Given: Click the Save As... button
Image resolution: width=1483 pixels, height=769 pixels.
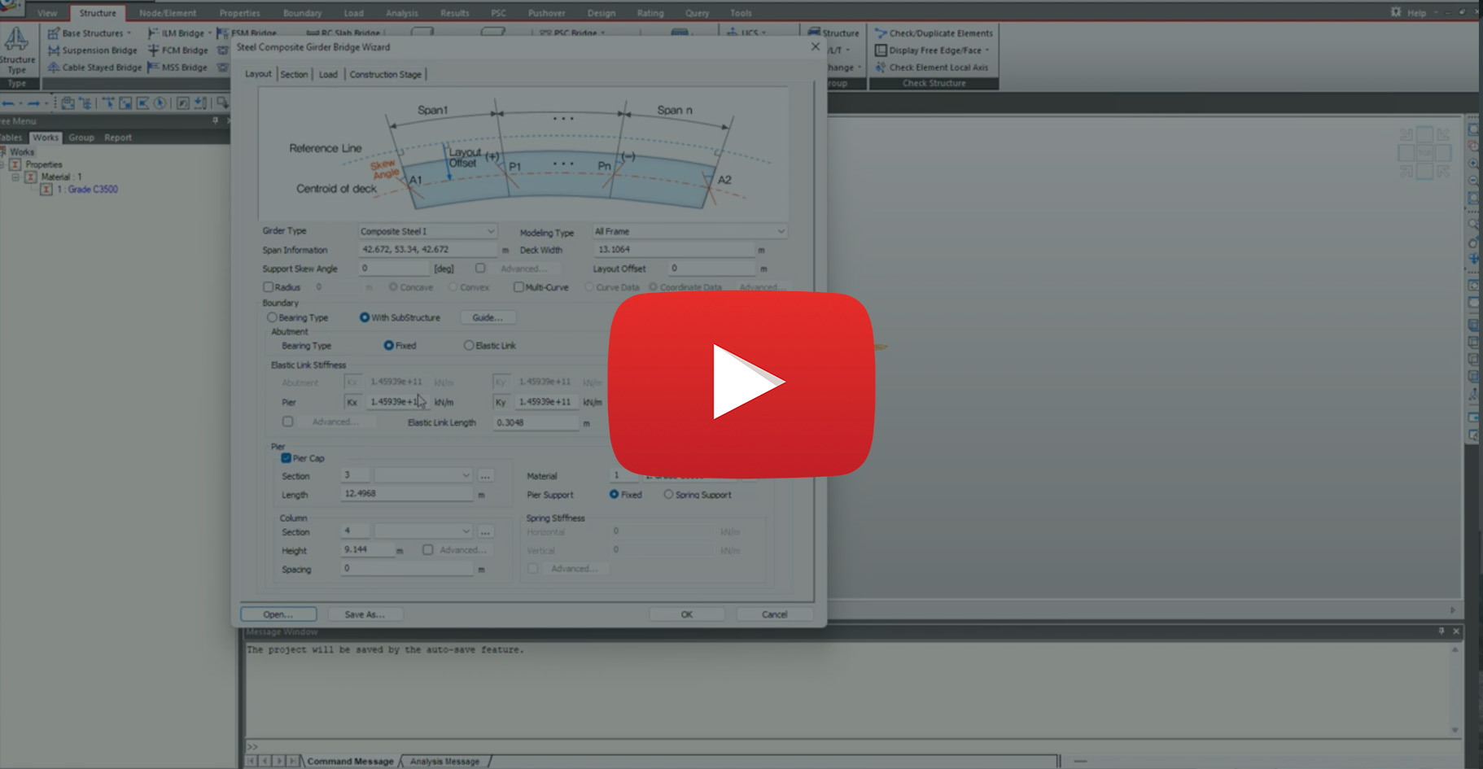Looking at the screenshot, I should 365,614.
